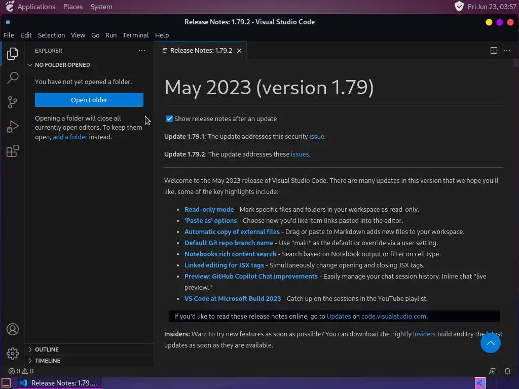Viewport: 519px width, 389px height.
Task: Click the Insiders build link
Action: point(424,334)
